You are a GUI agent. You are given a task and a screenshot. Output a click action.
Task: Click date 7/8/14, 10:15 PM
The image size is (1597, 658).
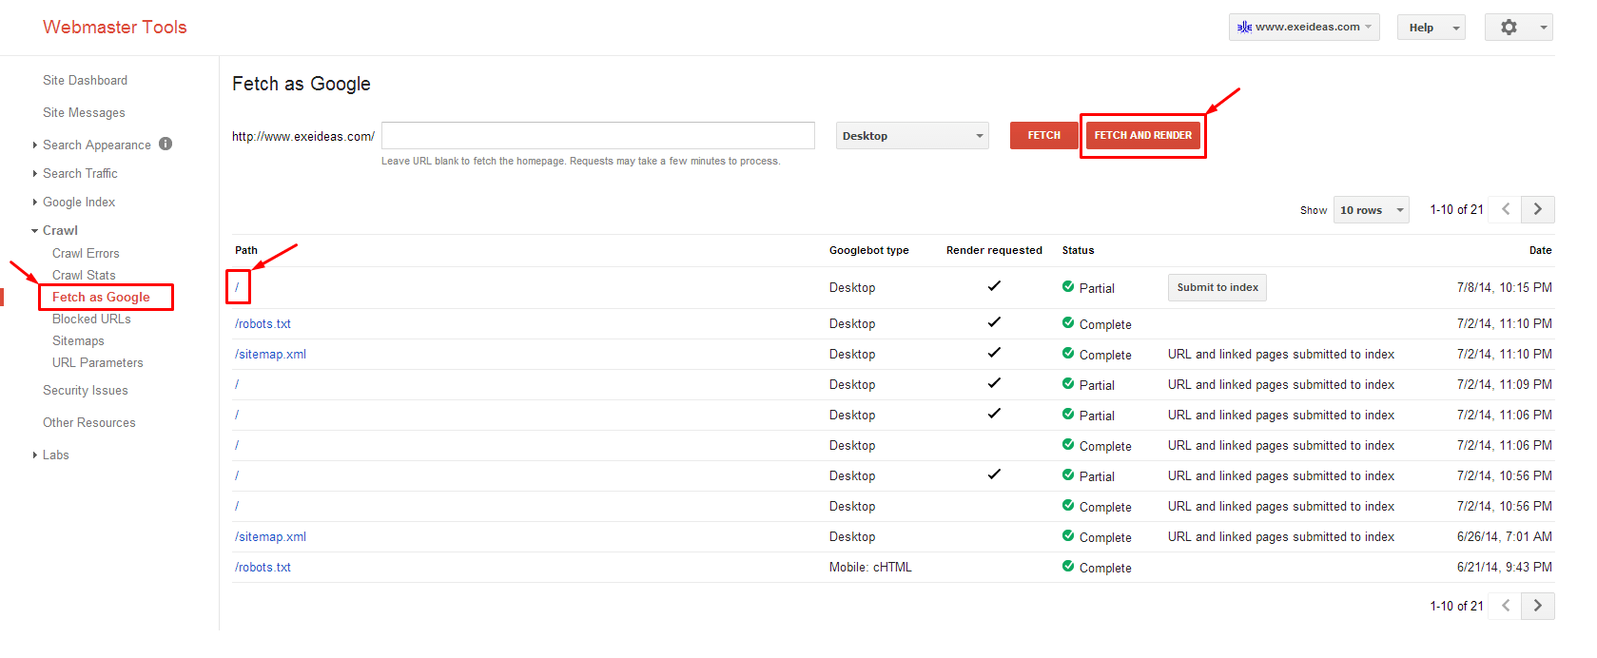coord(1504,287)
